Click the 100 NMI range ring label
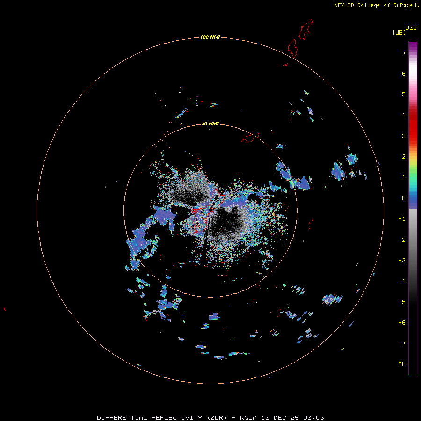The height and width of the screenshot is (421, 421). coord(210,37)
